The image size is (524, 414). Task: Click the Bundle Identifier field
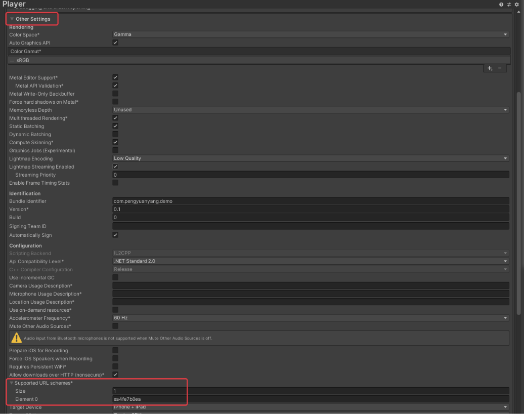pos(311,201)
